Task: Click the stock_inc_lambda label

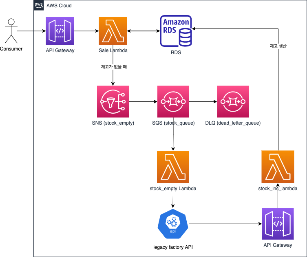Action: click(x=278, y=189)
